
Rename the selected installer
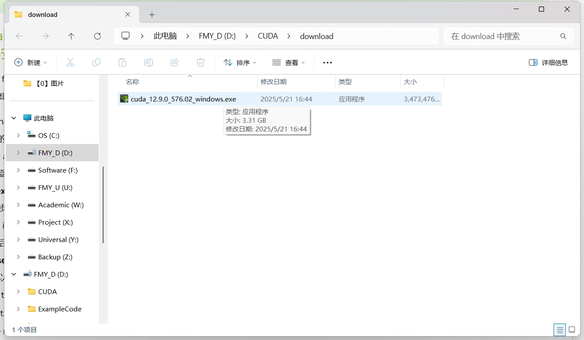coord(148,62)
